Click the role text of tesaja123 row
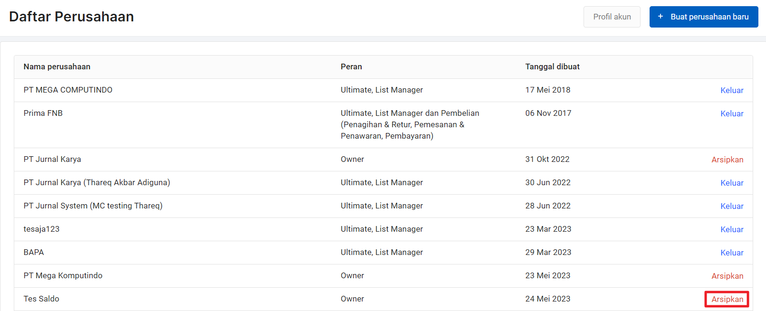This screenshot has height=311, width=766. pyautogui.click(x=382, y=229)
